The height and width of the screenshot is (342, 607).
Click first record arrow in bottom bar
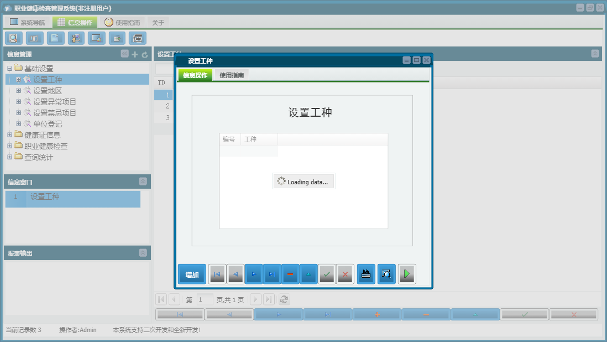pos(180,314)
